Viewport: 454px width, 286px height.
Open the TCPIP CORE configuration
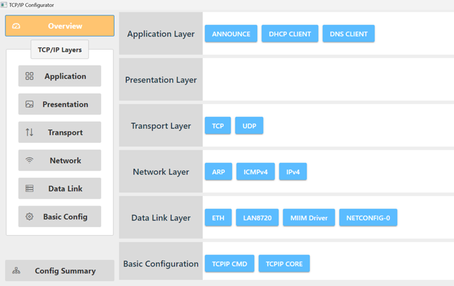click(284, 264)
